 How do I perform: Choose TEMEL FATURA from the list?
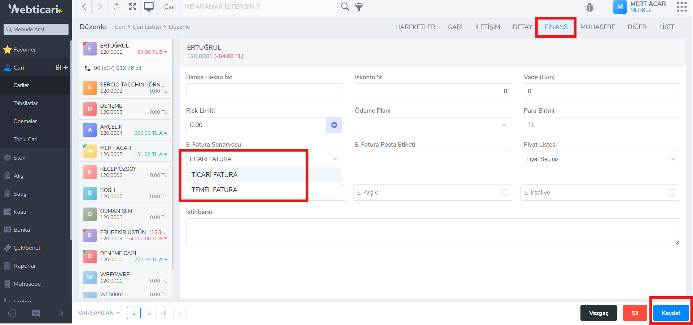point(214,190)
